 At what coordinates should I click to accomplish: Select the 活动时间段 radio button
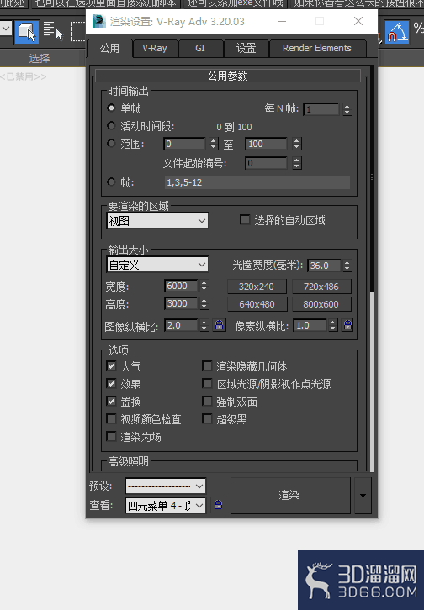(111, 126)
